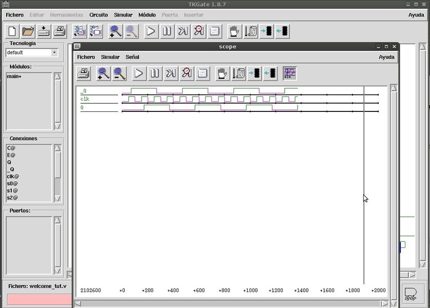Click the new file icon in main toolbar
Viewport: 430px width, 308px height.
point(12,31)
